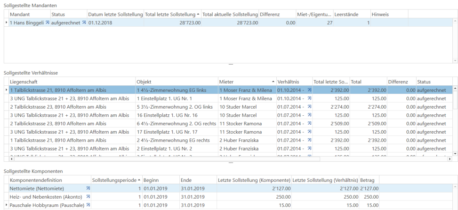
Task: Toggle sort on Sollstellungsperiode header
Action: pos(117,180)
